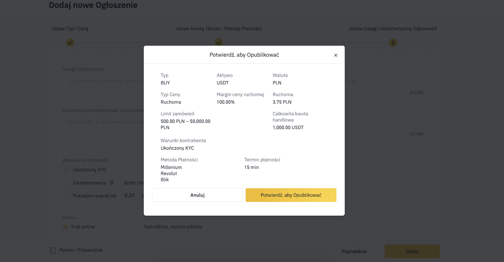
Task: Click the Zarejestrowany days value 0
Action: coord(112,182)
